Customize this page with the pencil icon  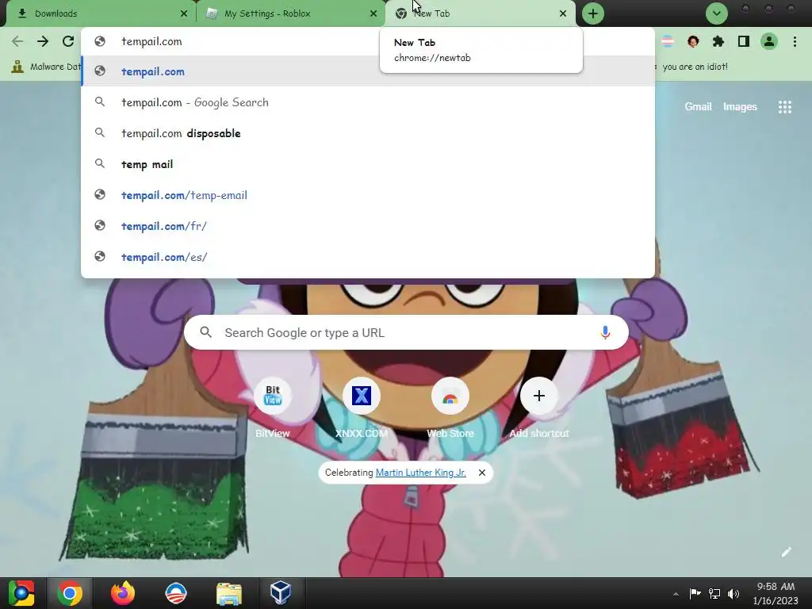click(x=786, y=552)
